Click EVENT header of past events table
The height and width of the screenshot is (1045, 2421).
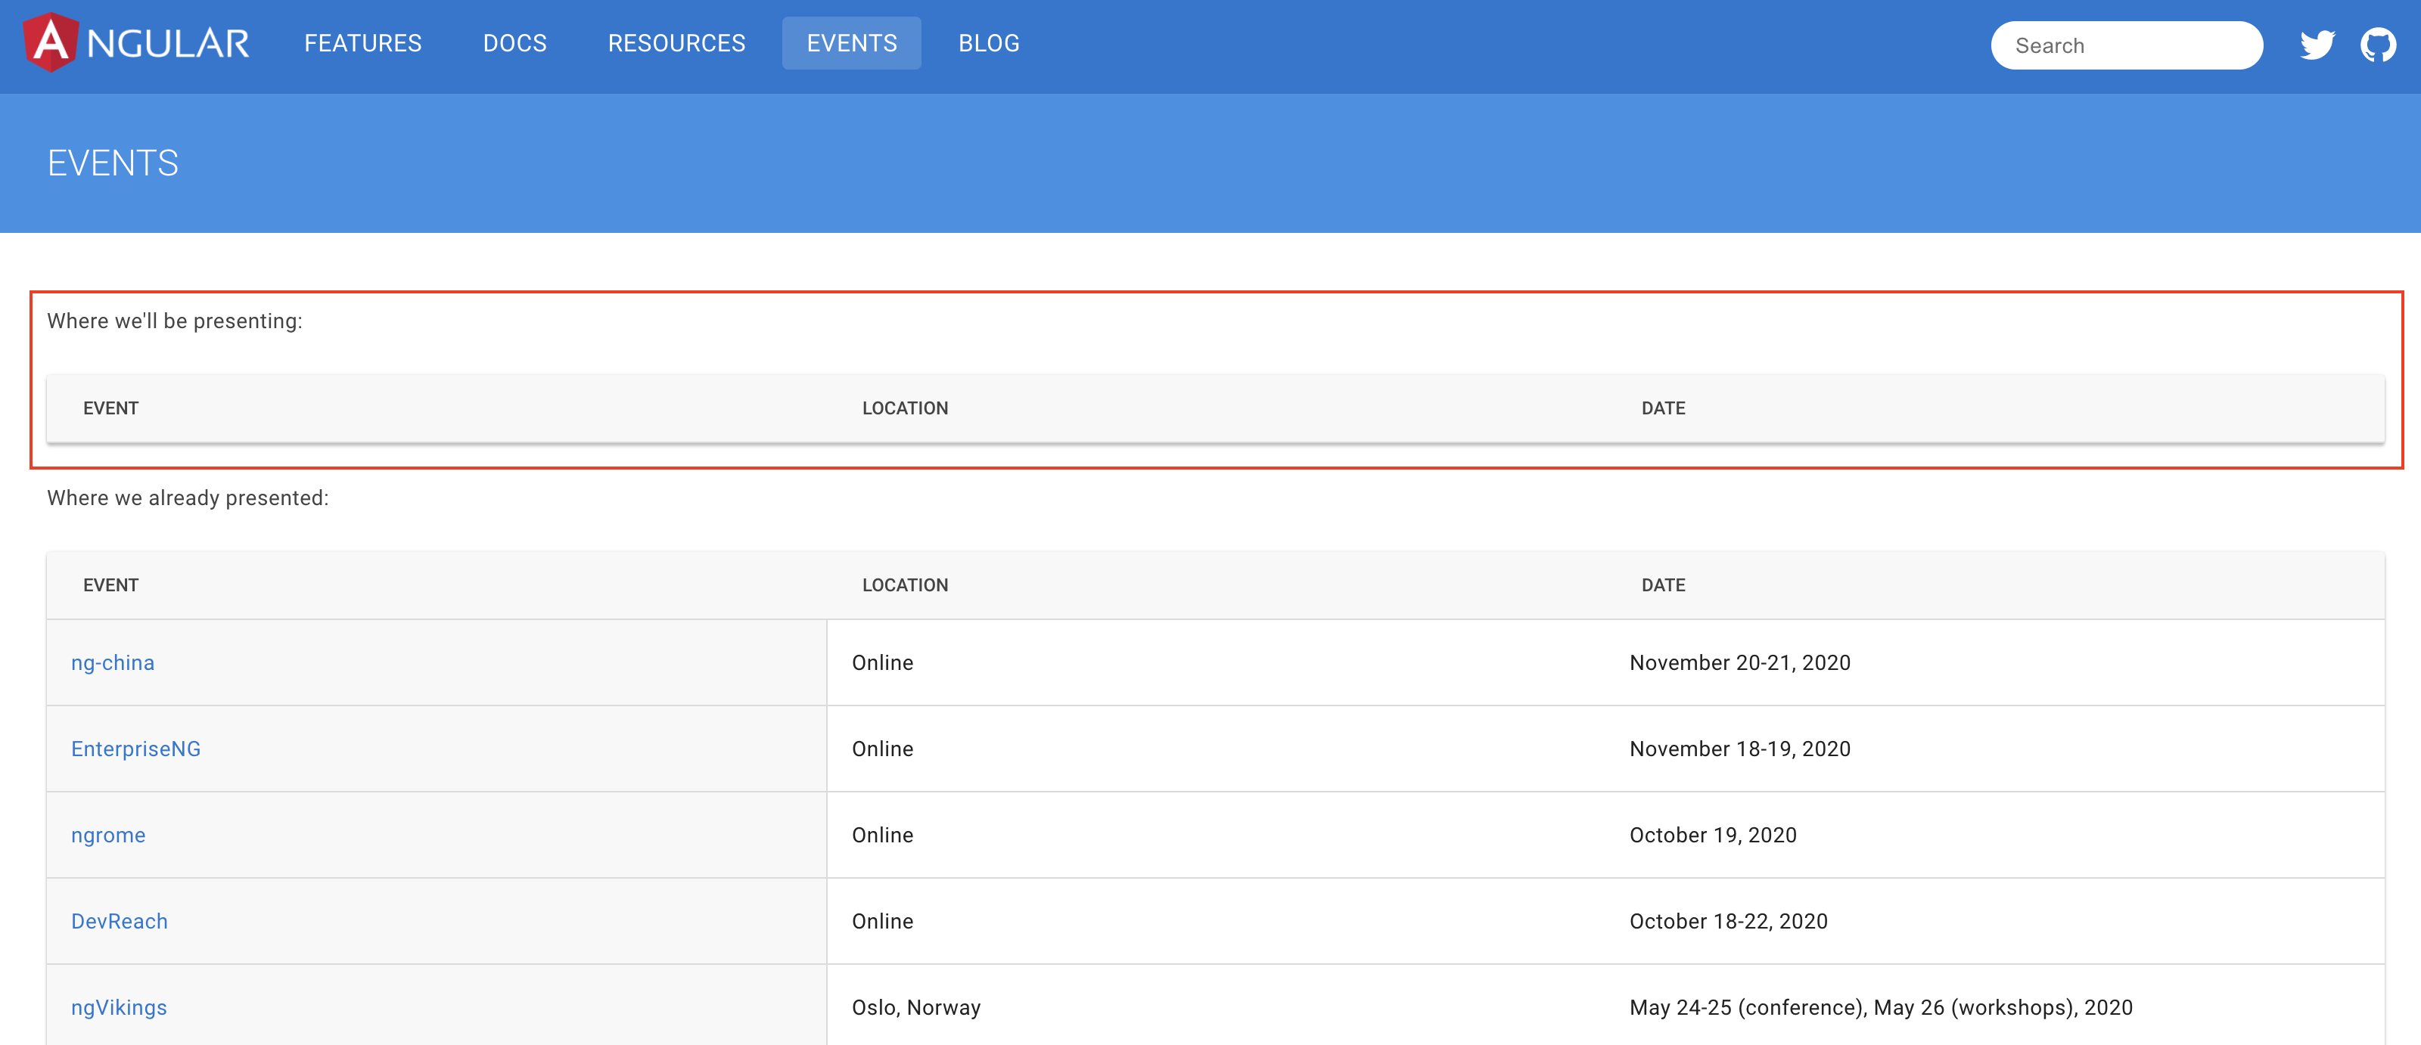click(111, 585)
